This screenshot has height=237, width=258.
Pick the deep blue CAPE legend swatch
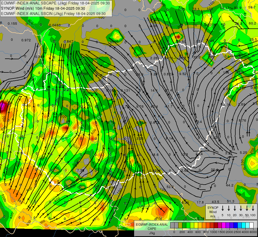(x=235, y=225)
